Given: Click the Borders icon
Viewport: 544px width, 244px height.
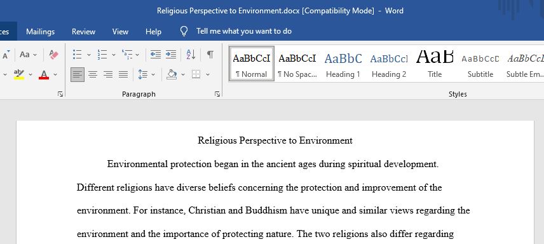Looking at the screenshot, I should [x=196, y=74].
